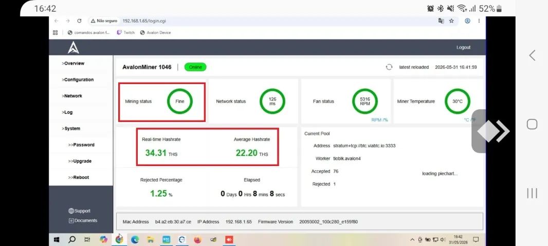The image size is (548, 246).
Task: Open the Password submenu item
Action: [x=81, y=145]
